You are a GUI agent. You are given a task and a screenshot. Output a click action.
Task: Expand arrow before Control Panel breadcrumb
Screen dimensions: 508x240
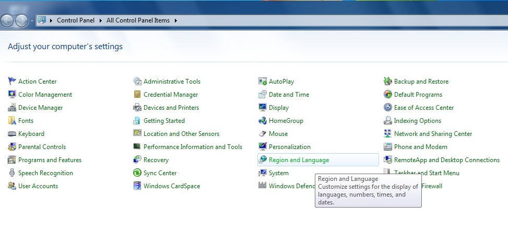tap(51, 20)
